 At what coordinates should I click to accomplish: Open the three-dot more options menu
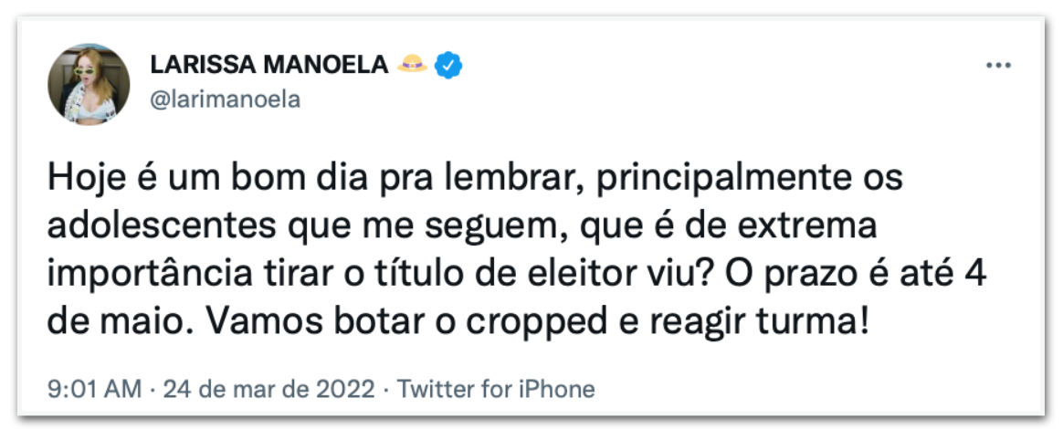point(997,66)
